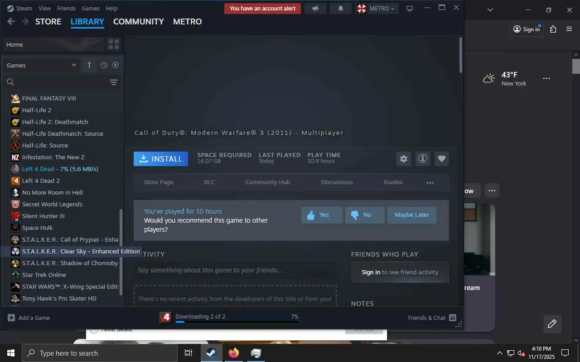Open Firefox list all tabs chevron
This screenshot has height=362, width=580.
[x=490, y=10]
